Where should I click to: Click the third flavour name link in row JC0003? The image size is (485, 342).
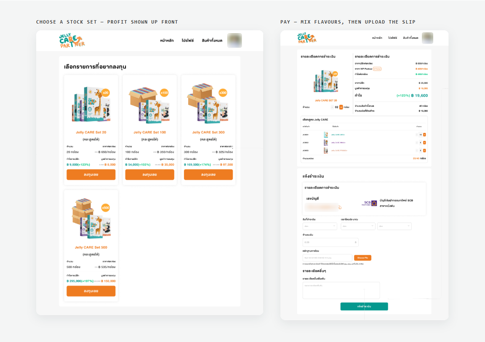(339, 151)
